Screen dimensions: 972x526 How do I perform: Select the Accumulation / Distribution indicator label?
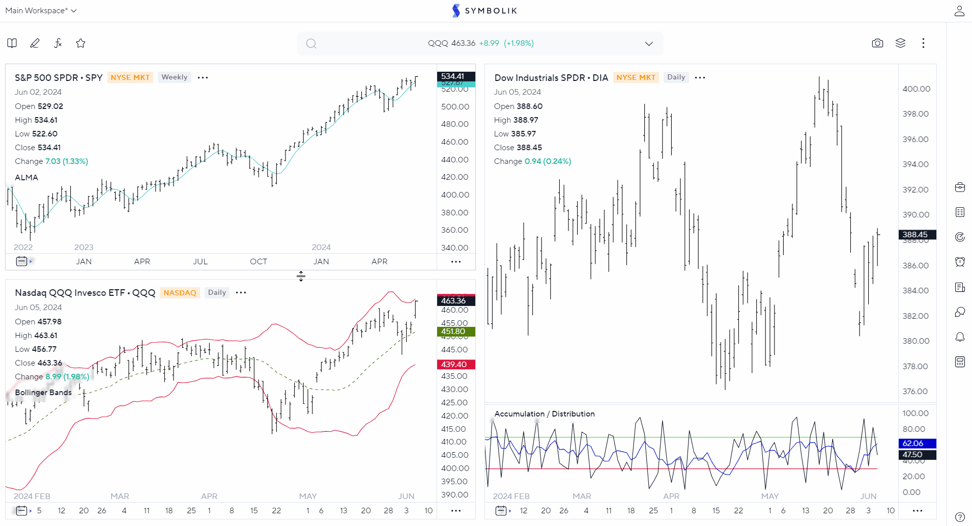(545, 414)
